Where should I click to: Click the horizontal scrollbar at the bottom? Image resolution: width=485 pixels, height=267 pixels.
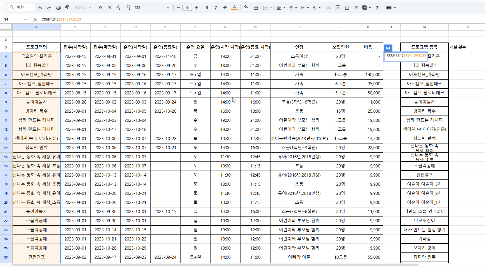216,265
